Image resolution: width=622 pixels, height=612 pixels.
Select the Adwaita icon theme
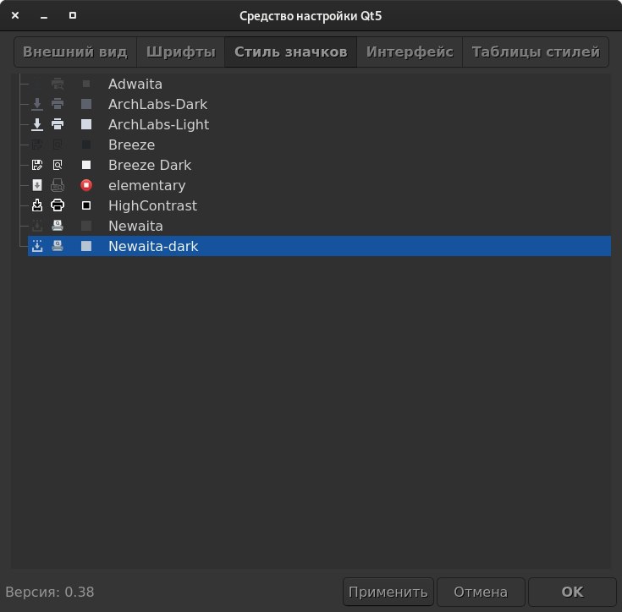[x=319, y=84]
